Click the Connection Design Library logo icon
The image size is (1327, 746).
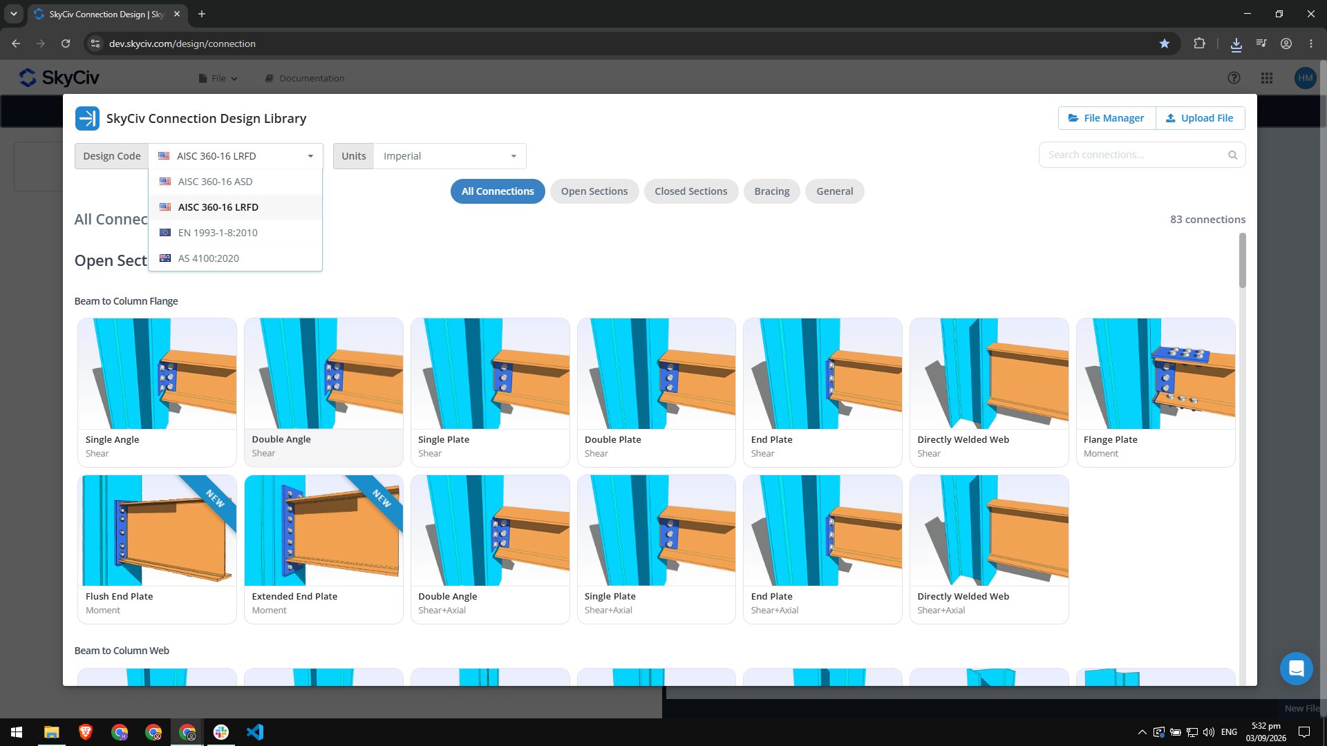(87, 118)
